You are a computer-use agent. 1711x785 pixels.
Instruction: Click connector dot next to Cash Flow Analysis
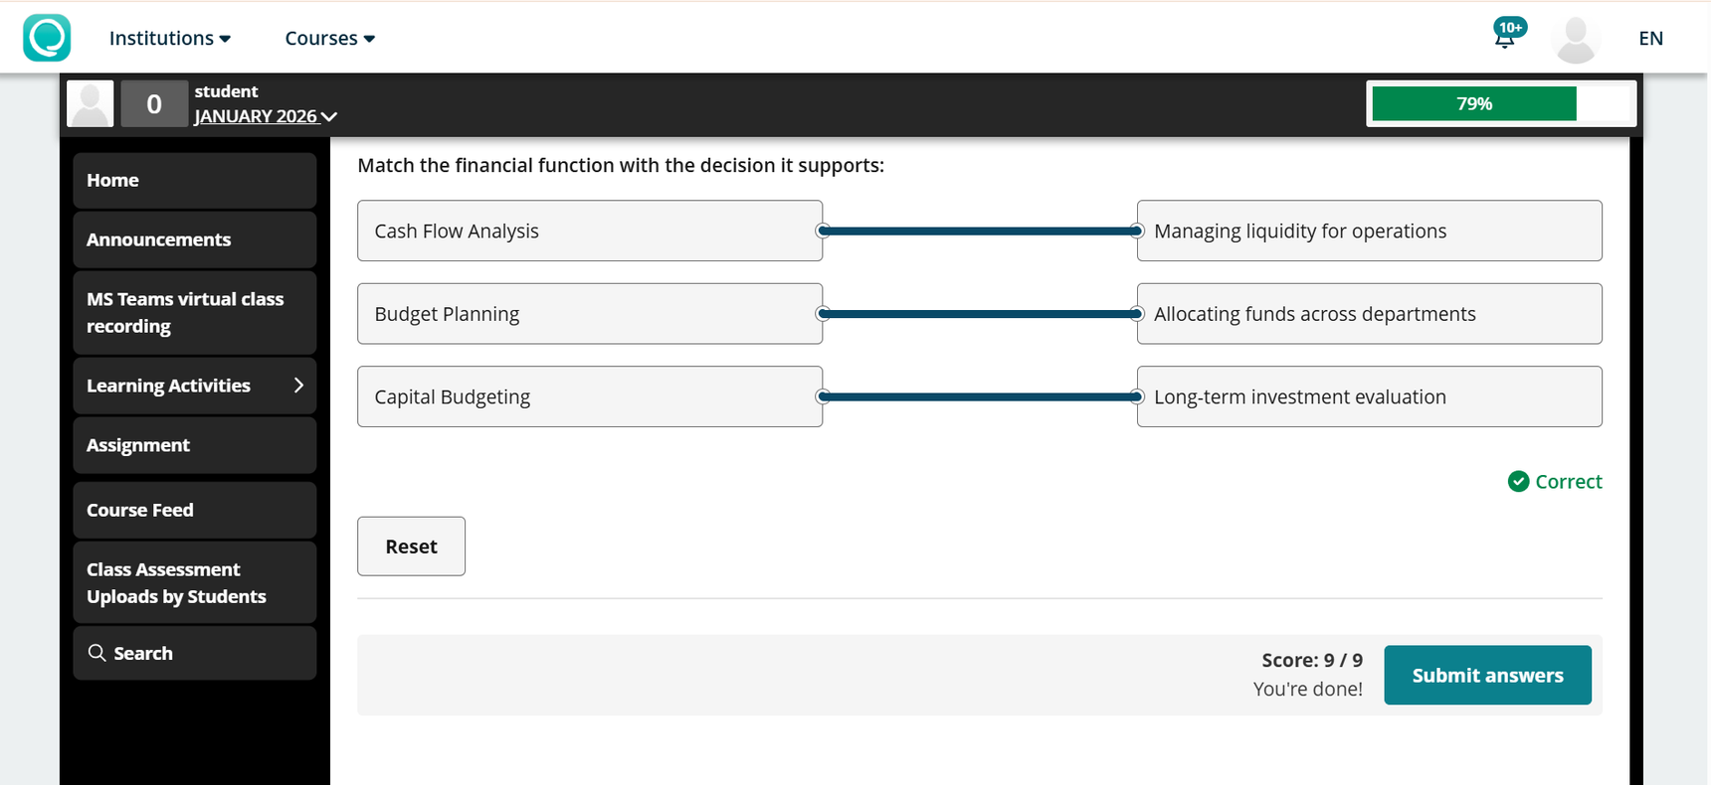pos(823,232)
